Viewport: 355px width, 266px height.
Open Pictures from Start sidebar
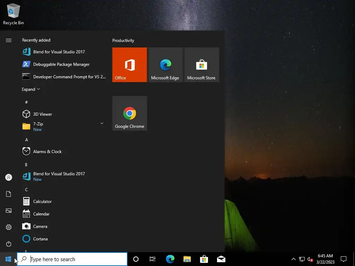tap(9, 211)
